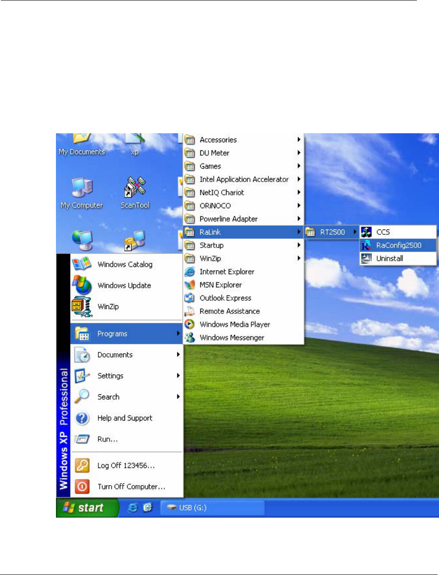
Task: Launch RaConfig2500 from the submenu
Action: click(398, 245)
